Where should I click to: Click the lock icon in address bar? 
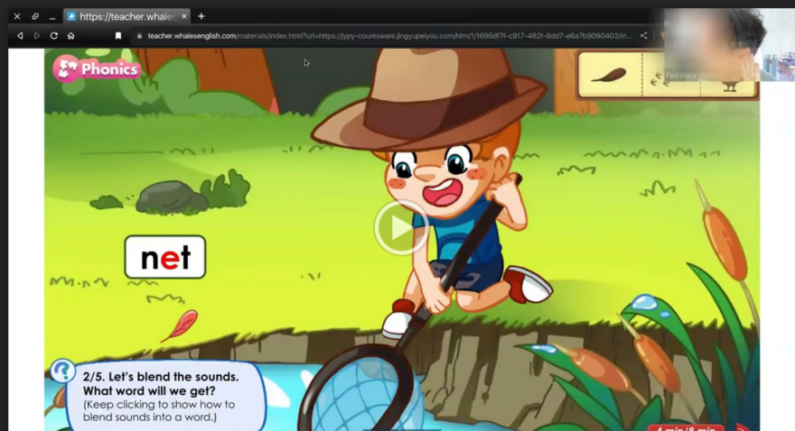[139, 36]
